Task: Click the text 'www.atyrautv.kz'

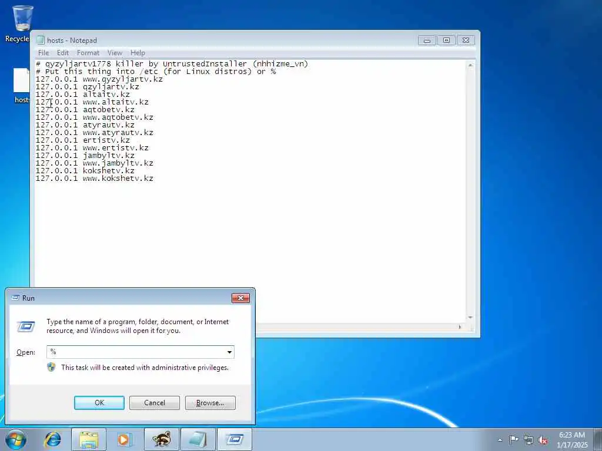Action: pyautogui.click(x=118, y=133)
